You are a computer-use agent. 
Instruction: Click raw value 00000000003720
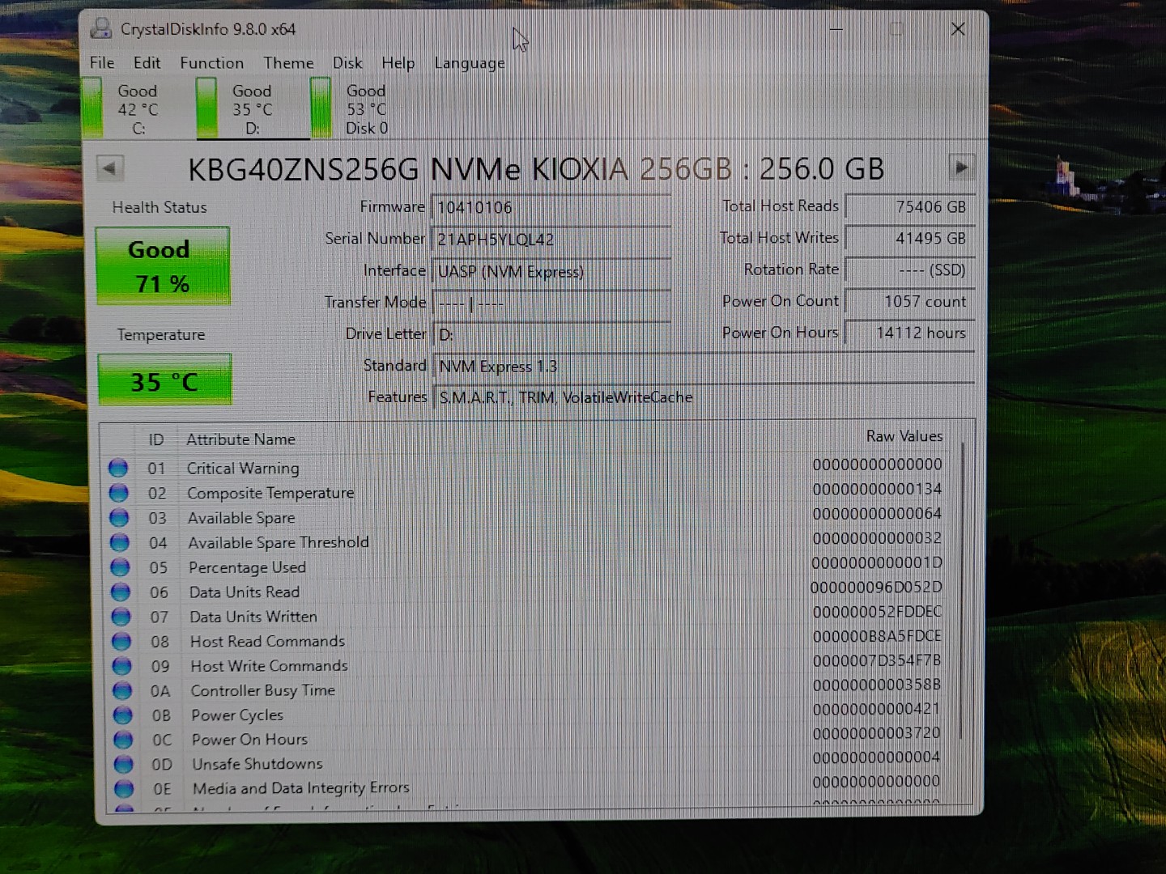click(x=877, y=733)
